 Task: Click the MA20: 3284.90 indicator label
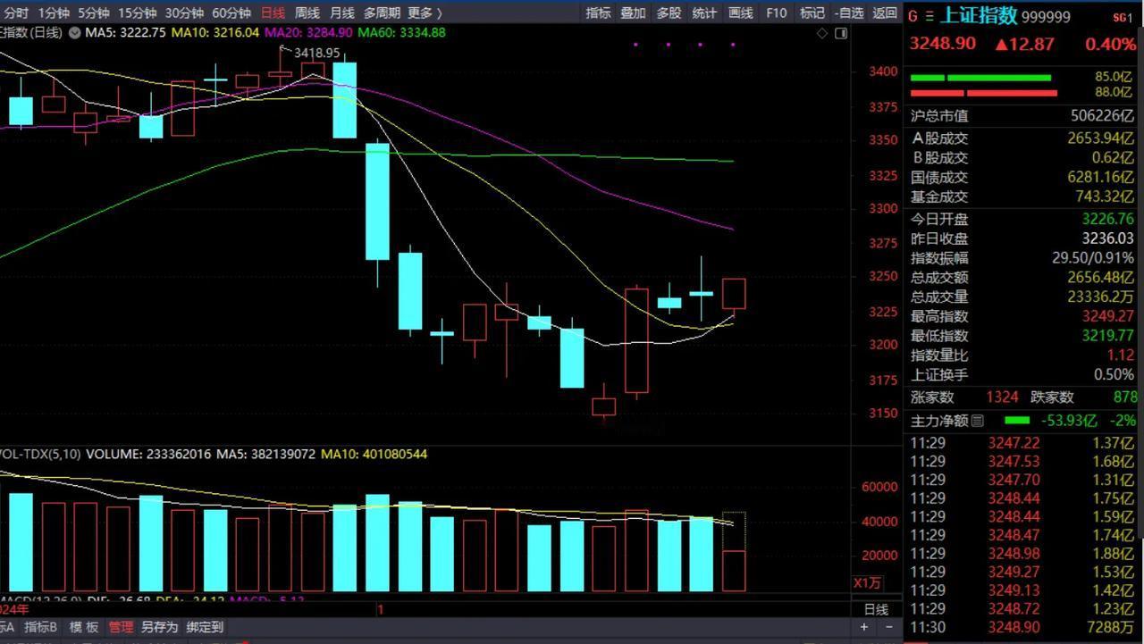(308, 32)
